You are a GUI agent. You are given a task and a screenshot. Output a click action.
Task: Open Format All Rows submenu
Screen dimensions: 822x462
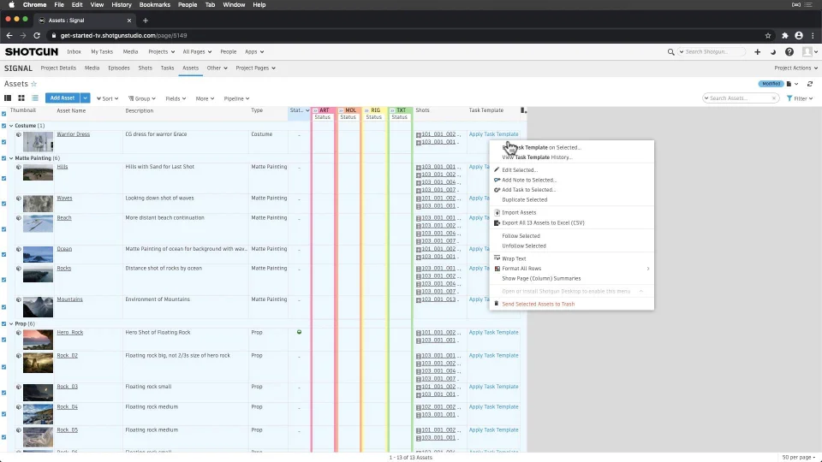571,268
